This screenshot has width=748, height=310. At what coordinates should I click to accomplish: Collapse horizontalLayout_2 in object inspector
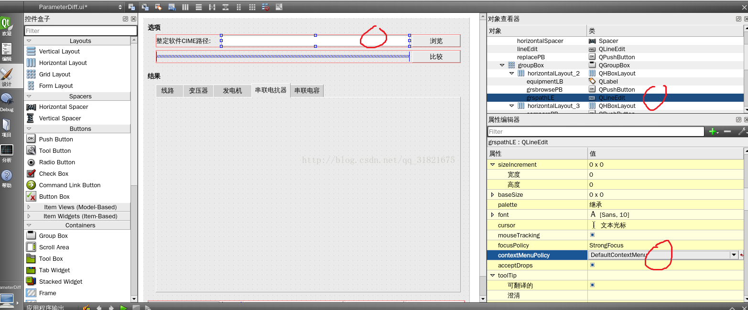coord(512,73)
